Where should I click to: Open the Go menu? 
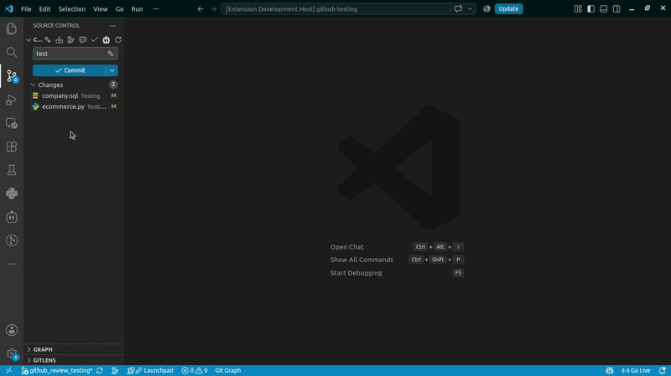click(x=119, y=9)
